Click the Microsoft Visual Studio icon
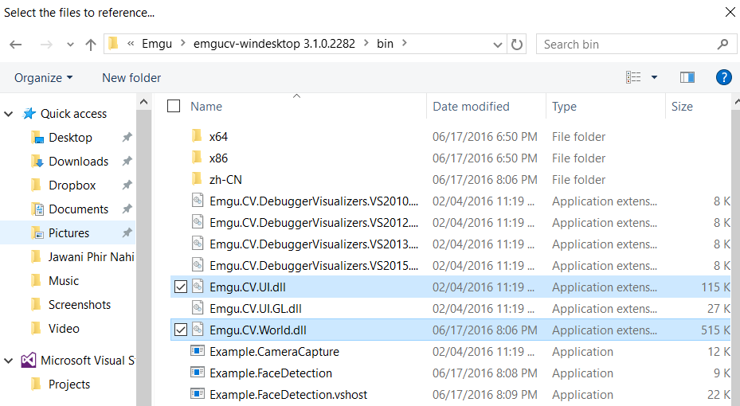The image size is (740, 406). (29, 361)
